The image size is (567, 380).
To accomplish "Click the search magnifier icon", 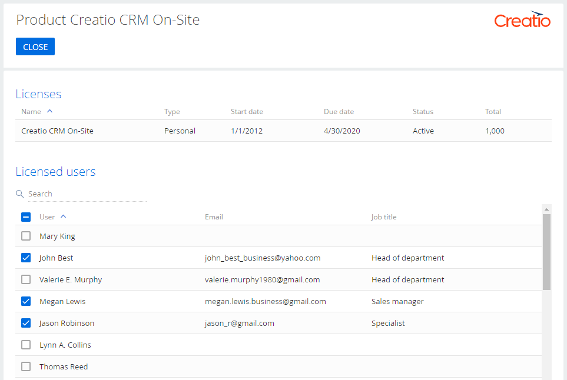I will tap(20, 194).
